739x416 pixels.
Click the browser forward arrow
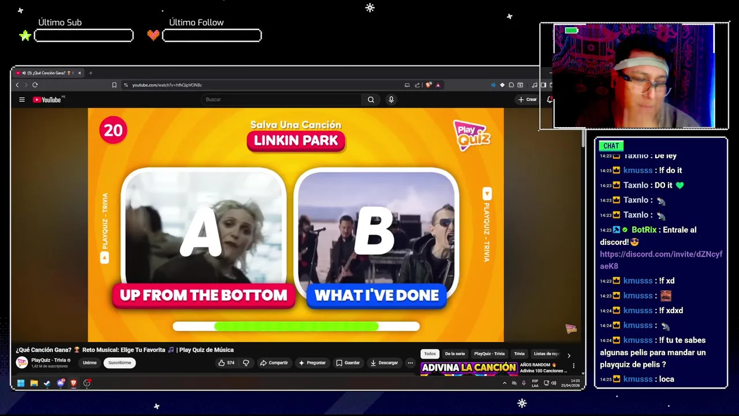point(25,85)
